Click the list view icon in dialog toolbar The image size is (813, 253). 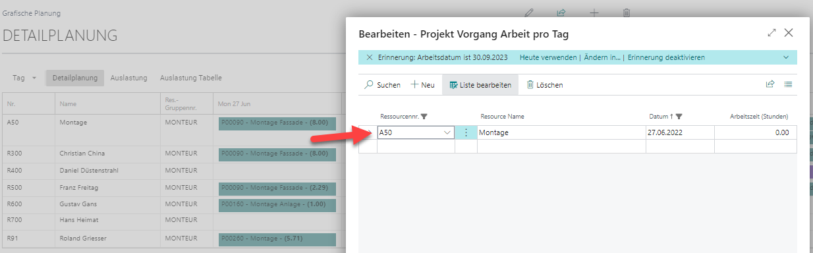[x=788, y=84]
